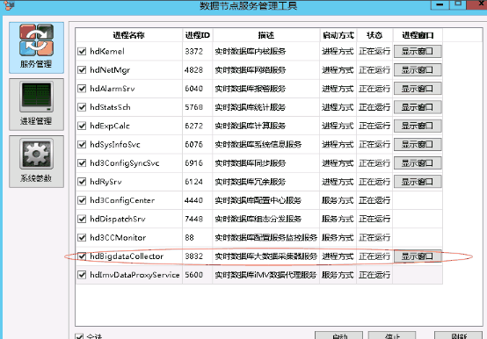Click process ID 3832
This screenshot has height=339, width=487.
193,256
